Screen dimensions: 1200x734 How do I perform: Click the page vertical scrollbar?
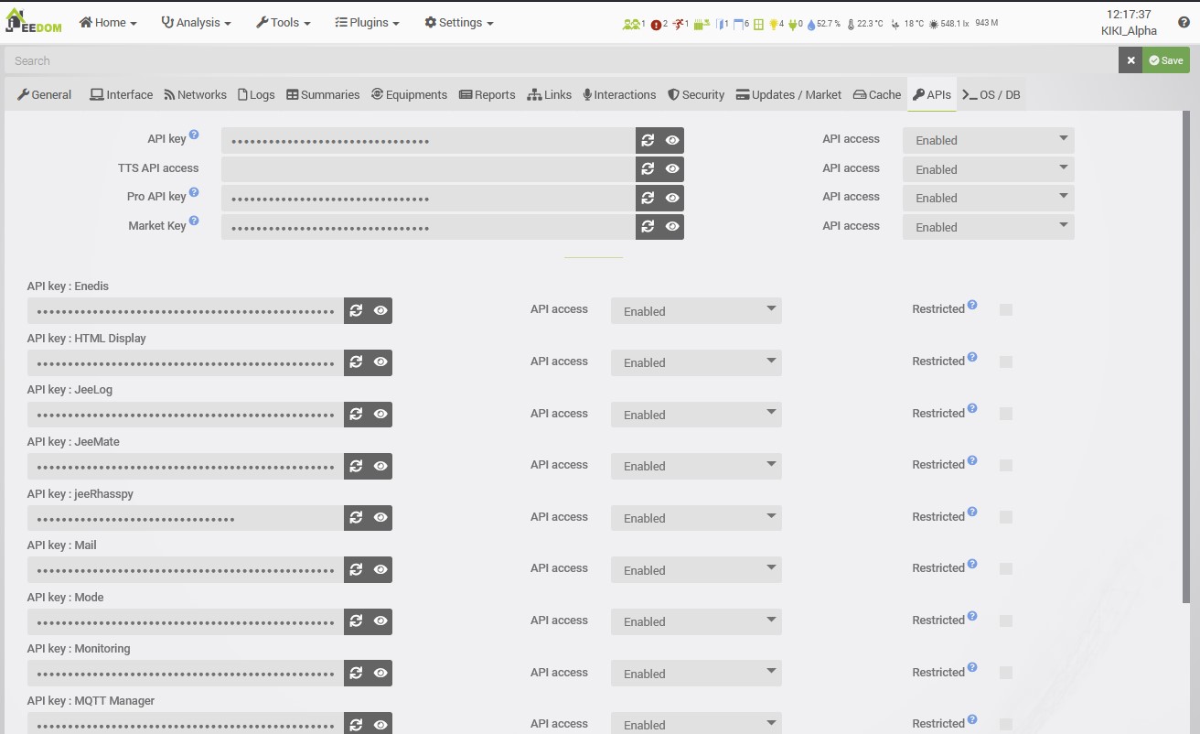coord(1186,357)
